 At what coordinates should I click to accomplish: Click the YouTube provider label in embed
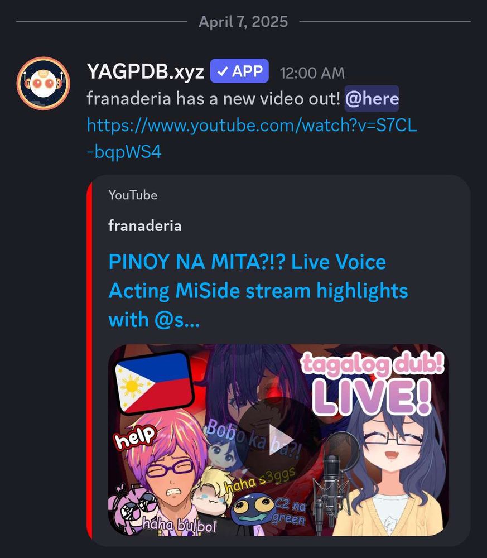pos(133,195)
